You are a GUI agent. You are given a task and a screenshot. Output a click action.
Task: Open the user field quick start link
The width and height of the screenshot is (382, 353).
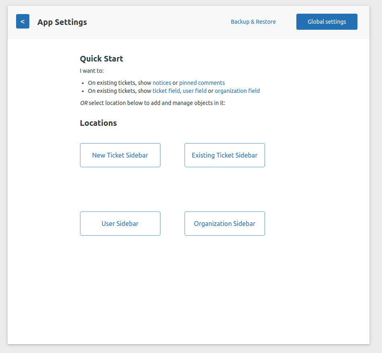(x=195, y=91)
